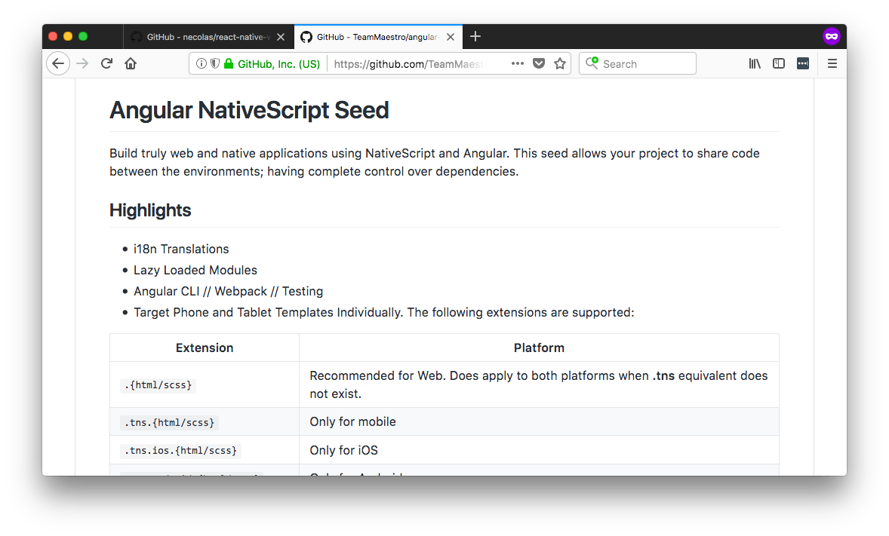Viewport: 889px width, 536px height.
Task: Save the page to Pocket
Action: [x=539, y=63]
